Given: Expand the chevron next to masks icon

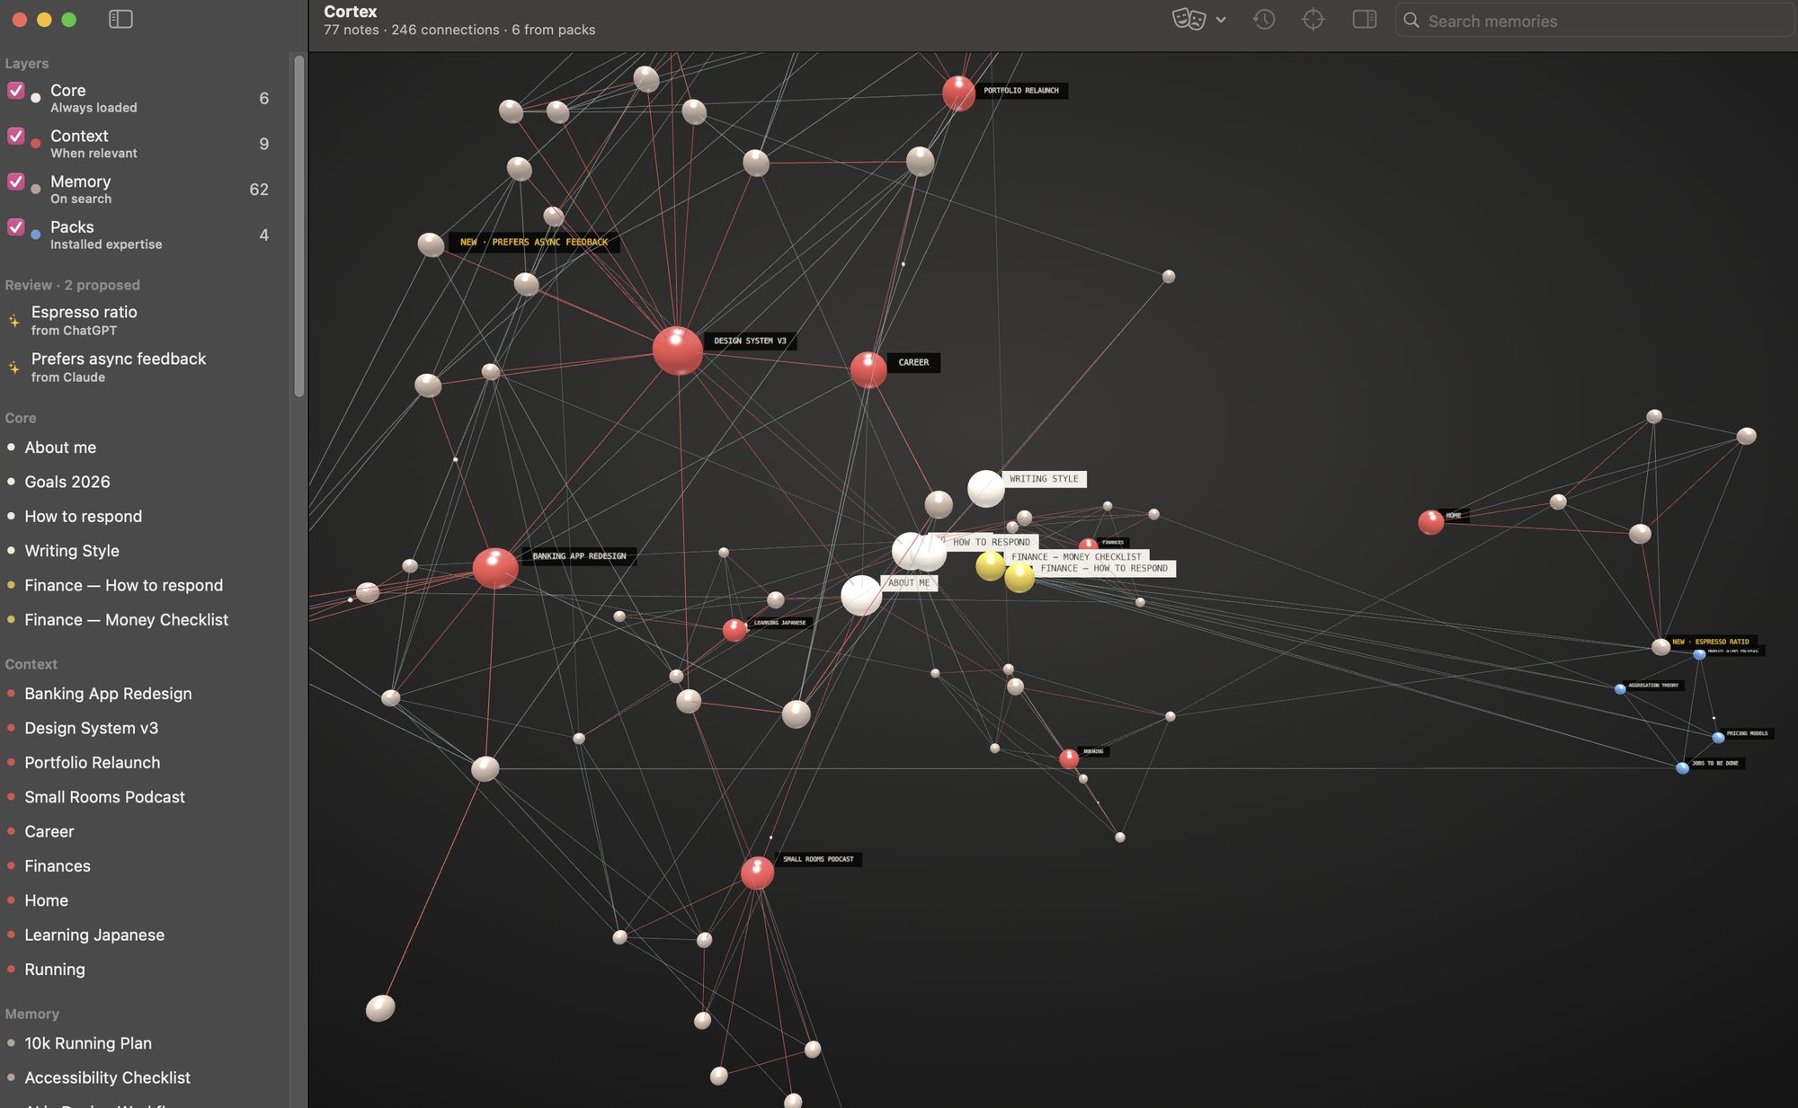Looking at the screenshot, I should click(1221, 20).
